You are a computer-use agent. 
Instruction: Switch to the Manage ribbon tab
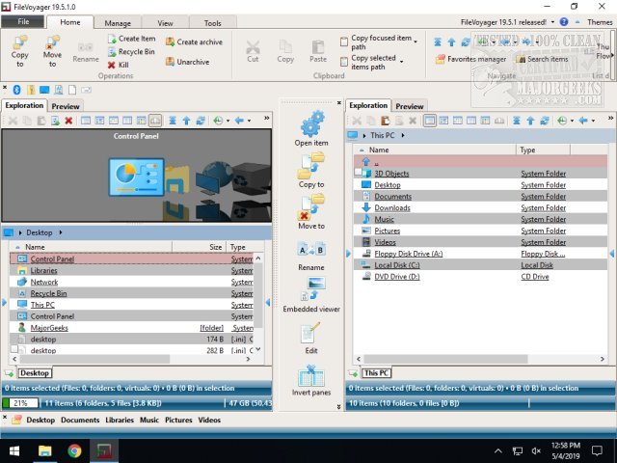118,22
